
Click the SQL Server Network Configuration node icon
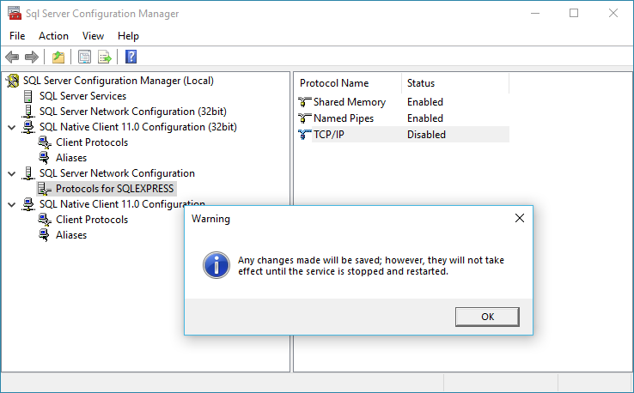(x=28, y=173)
